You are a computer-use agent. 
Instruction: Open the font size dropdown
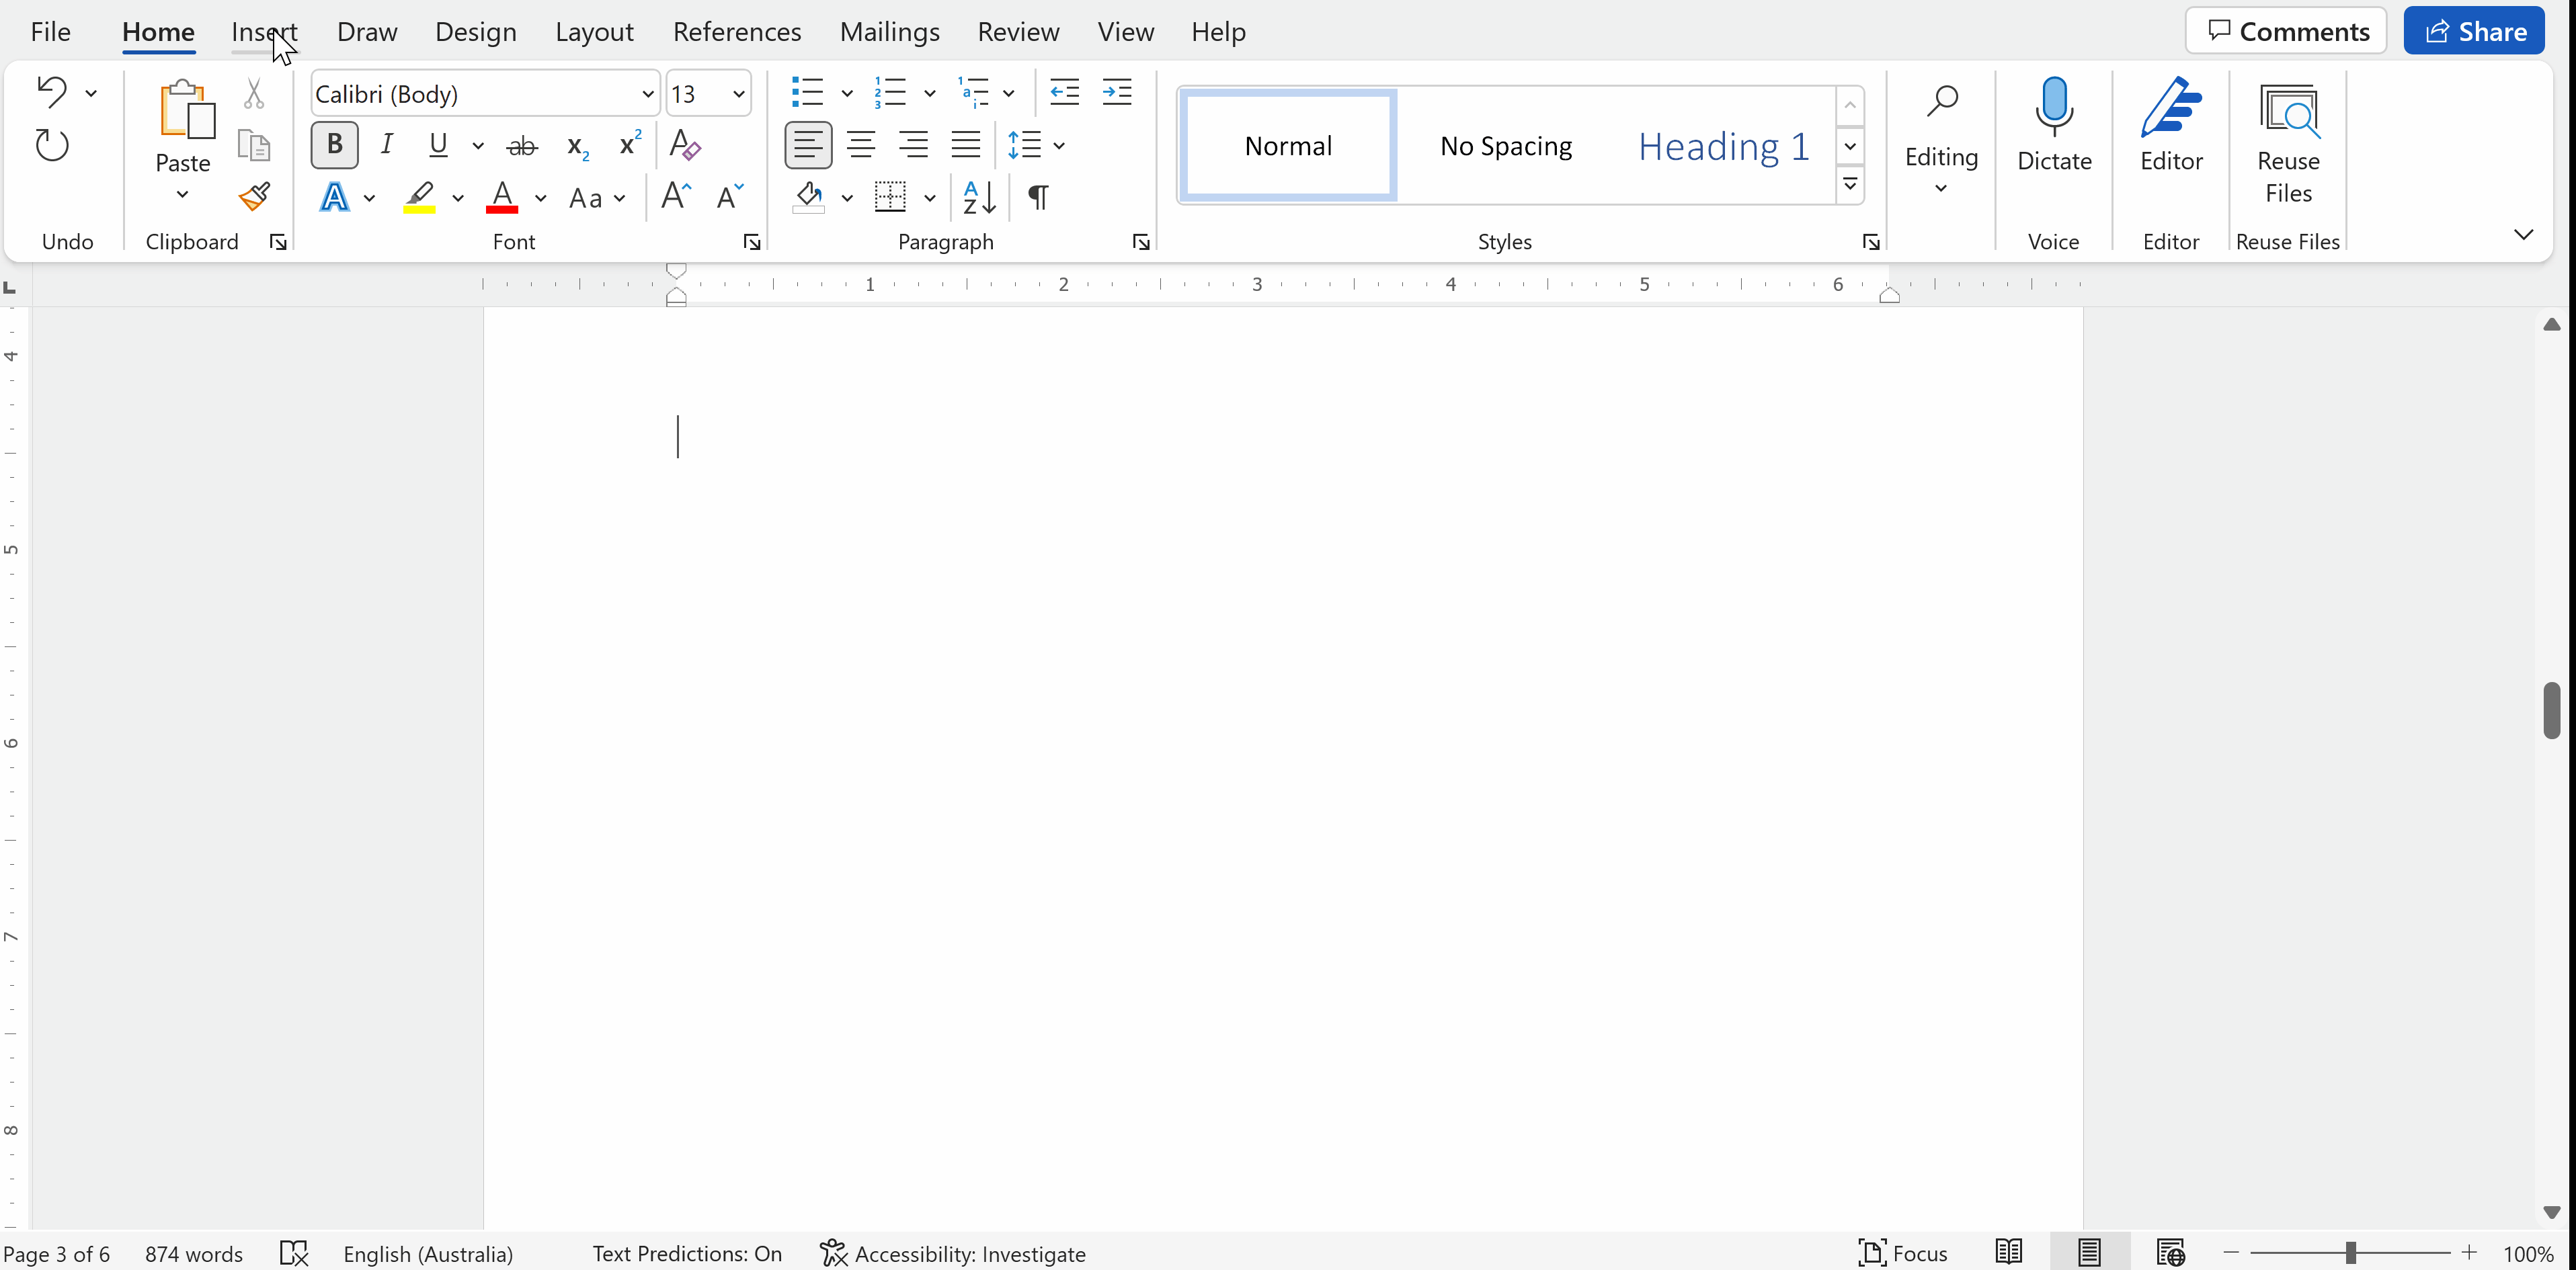click(739, 94)
